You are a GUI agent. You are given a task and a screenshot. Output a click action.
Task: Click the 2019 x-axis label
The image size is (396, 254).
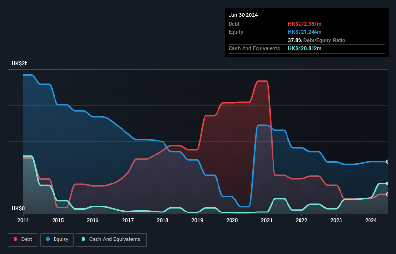coord(197,220)
